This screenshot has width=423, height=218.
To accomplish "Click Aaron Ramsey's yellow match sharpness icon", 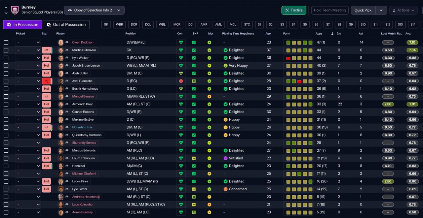I will point(194,212).
